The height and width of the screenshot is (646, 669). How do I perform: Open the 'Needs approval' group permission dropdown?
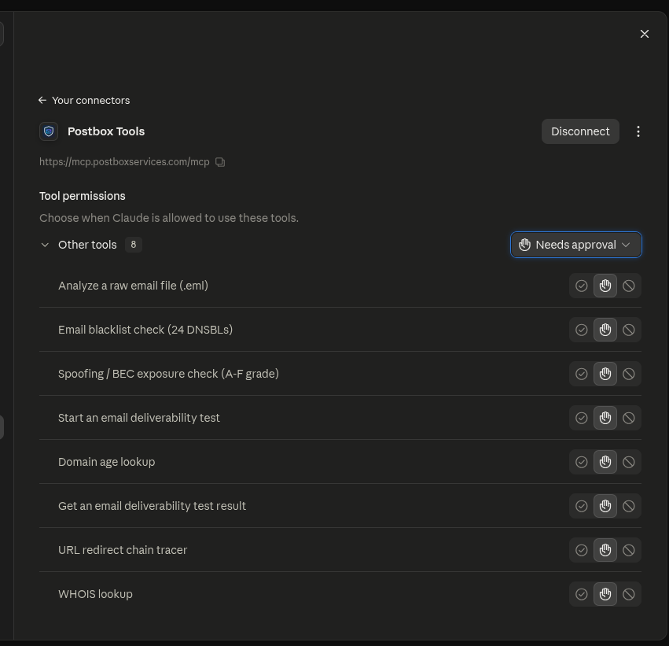[x=576, y=245]
